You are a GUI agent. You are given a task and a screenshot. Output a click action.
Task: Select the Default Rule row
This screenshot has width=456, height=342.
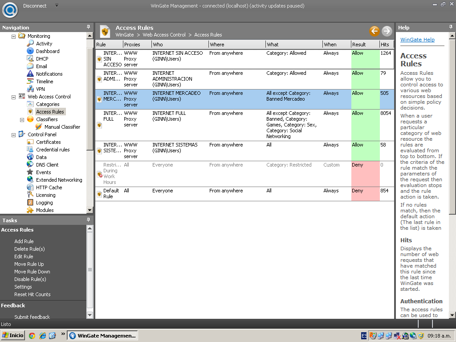[244, 194]
